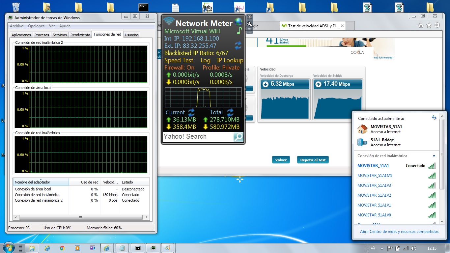450x253 pixels.
Task: Click the Firewall: On status text
Action: (x=180, y=68)
